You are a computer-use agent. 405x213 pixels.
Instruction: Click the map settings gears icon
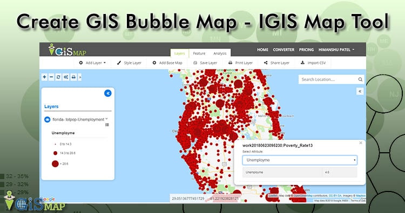66,77
